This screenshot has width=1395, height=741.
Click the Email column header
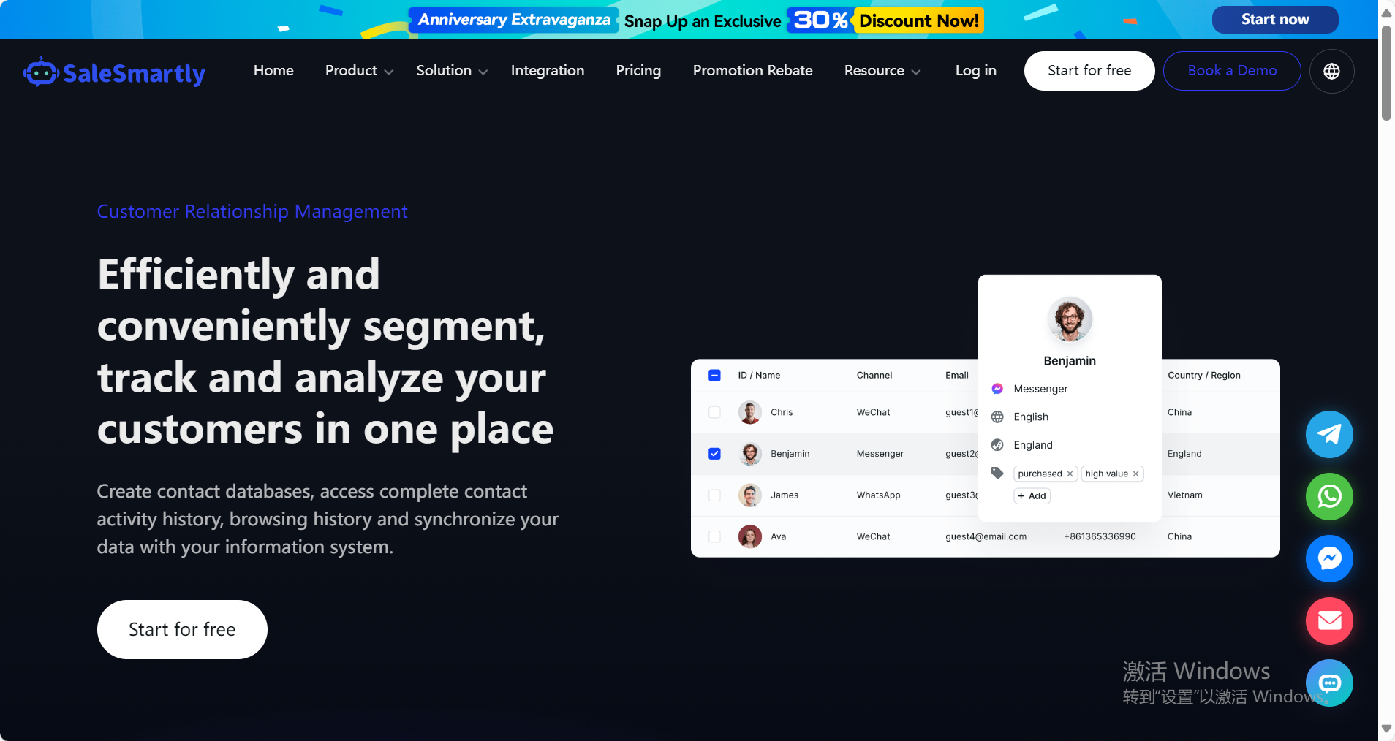tap(956, 376)
